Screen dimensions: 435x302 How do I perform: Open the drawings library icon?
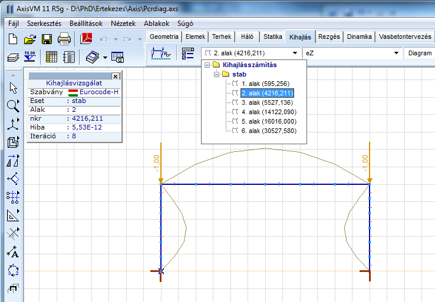point(93,57)
